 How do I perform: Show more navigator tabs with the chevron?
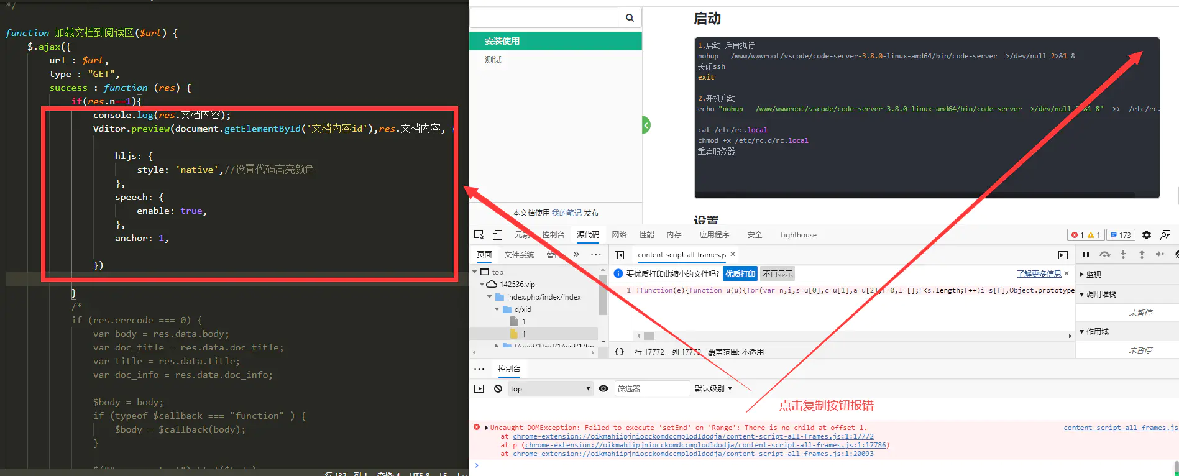click(576, 255)
